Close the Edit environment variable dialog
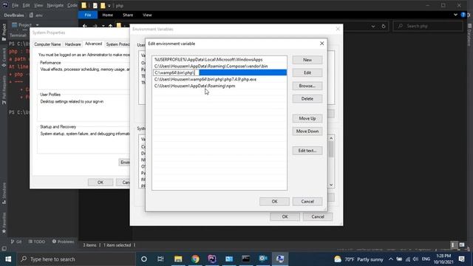 [x=322, y=44]
